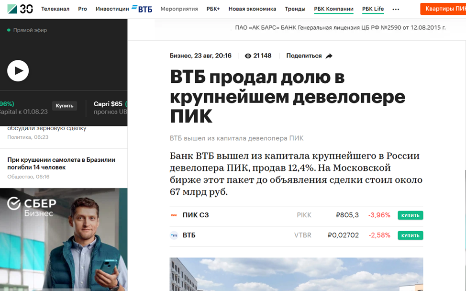
Task: Click the ₽805,3 price value
Action: (x=347, y=215)
